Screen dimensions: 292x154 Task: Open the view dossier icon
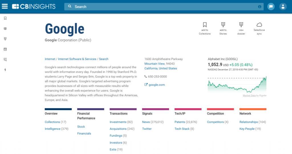(241, 25)
